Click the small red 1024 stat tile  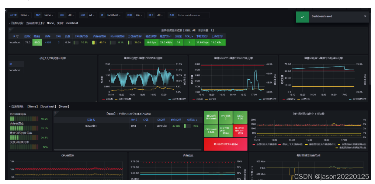coord(240,131)
